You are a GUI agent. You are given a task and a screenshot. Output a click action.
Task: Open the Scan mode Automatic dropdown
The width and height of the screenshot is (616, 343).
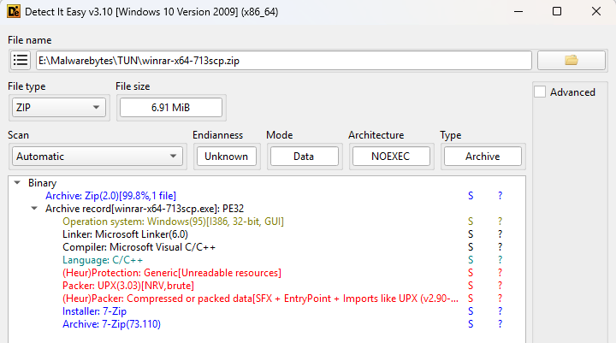coord(98,157)
